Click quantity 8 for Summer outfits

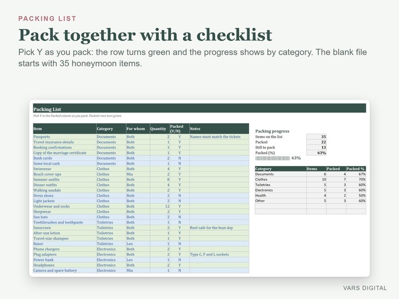[160, 179]
